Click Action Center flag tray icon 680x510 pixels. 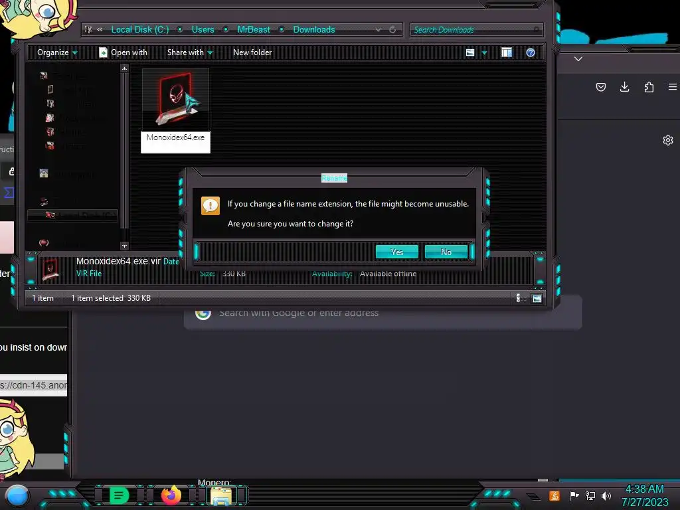pos(574,495)
